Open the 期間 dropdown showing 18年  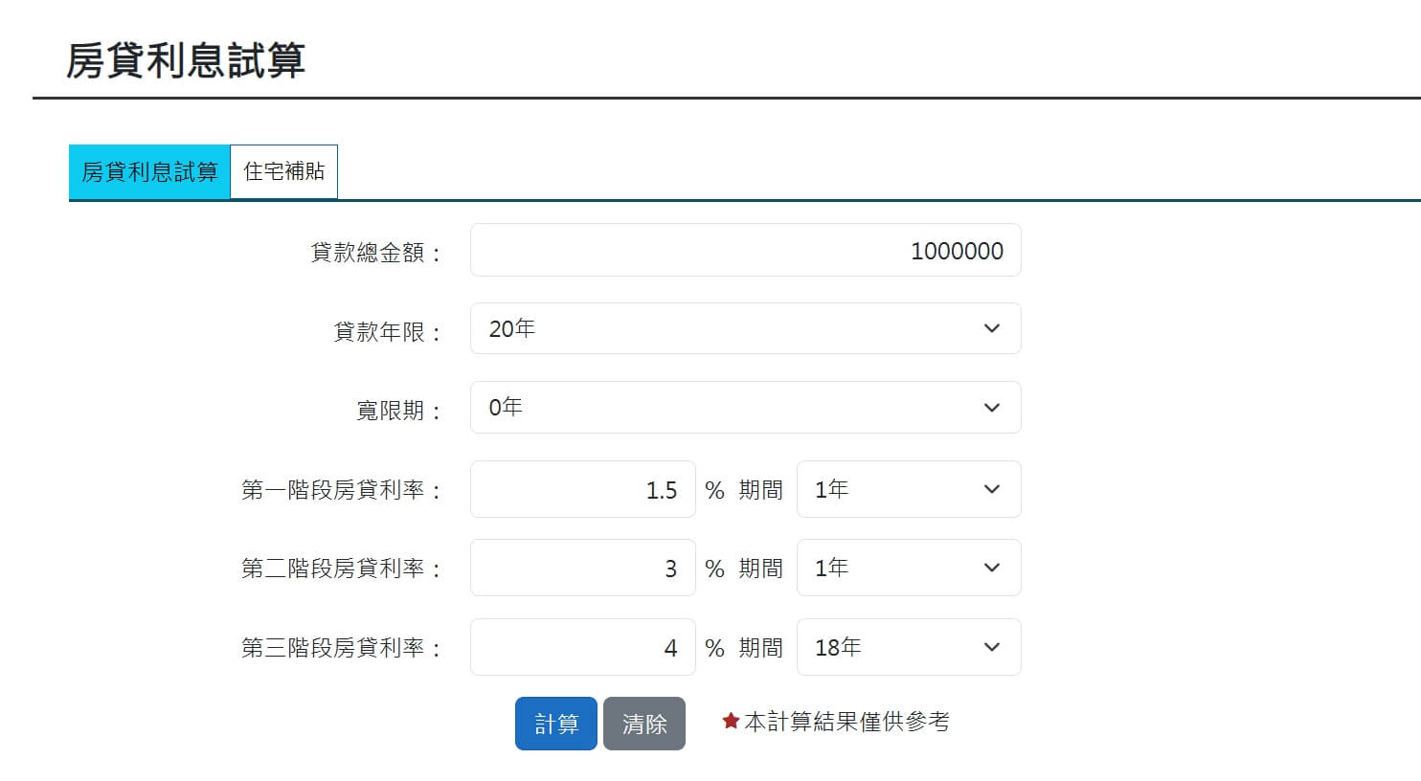(908, 647)
